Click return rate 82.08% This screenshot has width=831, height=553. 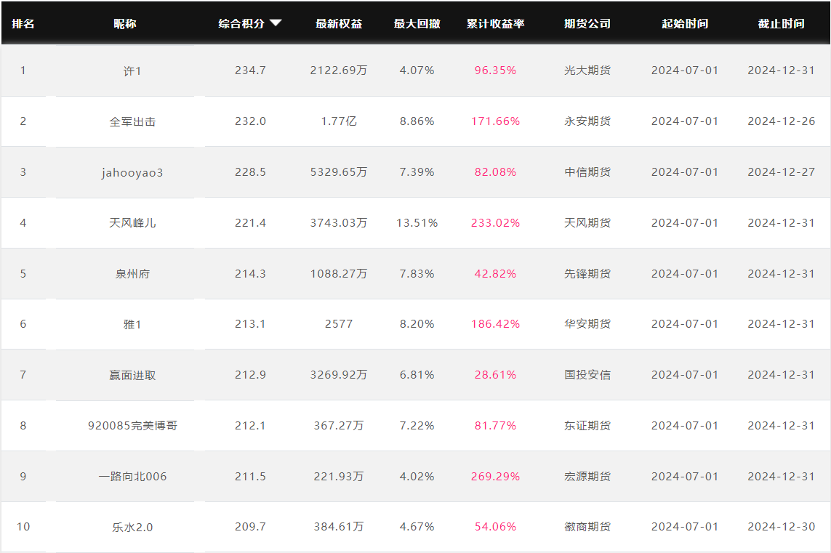[x=496, y=172]
